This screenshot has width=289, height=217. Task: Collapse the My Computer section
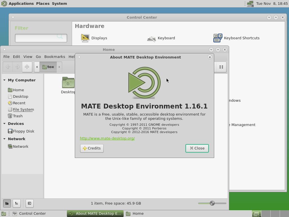pyautogui.click(x=5, y=80)
